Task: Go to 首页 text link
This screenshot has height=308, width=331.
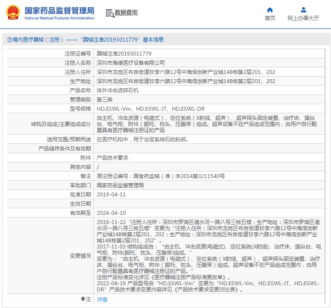Action: pyautogui.click(x=270, y=18)
